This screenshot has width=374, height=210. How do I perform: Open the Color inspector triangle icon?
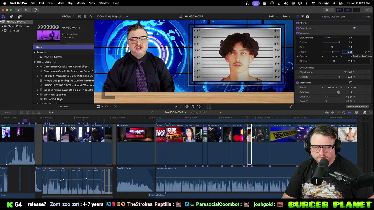point(302,17)
